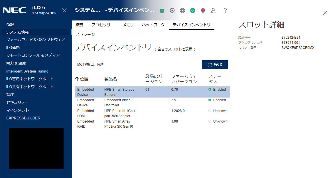This screenshot has width=335, height=178.
Task: Open the black remote console thumbnail
Action: 36,148
